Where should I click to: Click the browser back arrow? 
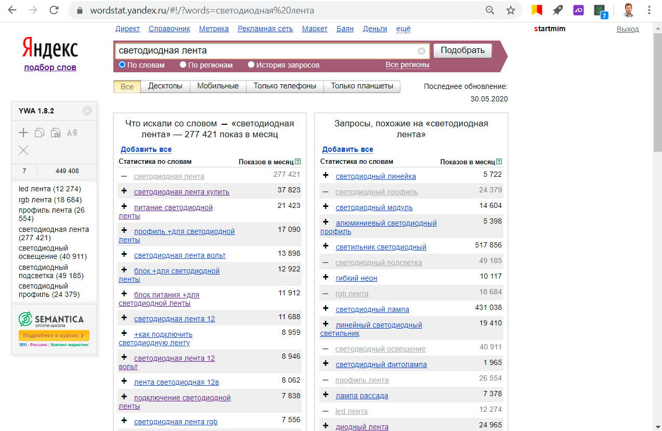(11, 10)
